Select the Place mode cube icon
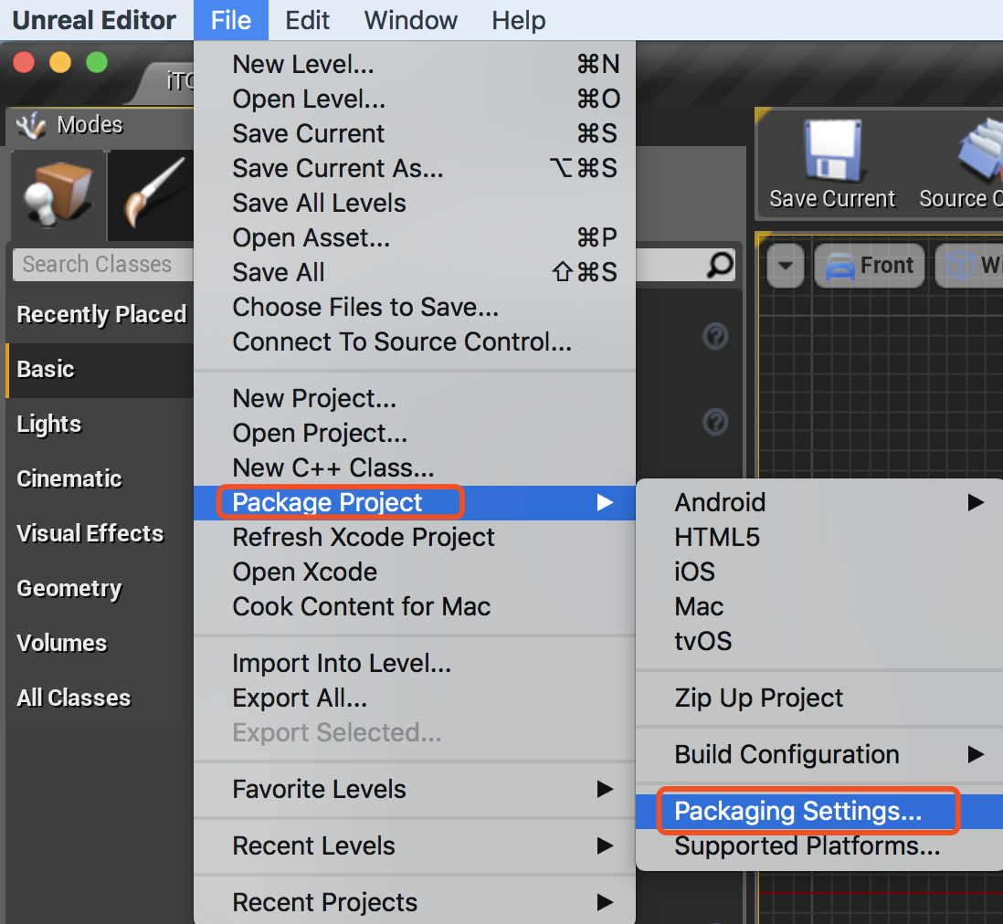The height and width of the screenshot is (924, 1003). click(58, 195)
